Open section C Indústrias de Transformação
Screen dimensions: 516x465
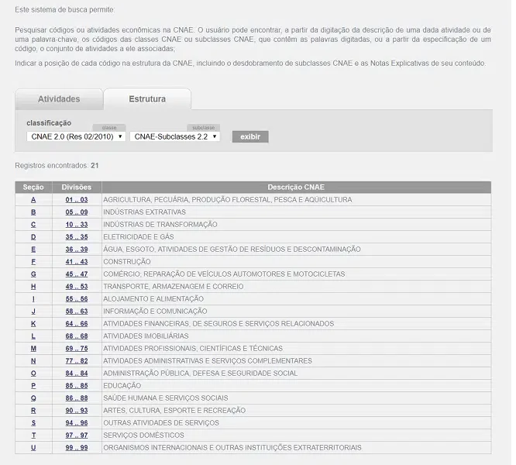coord(33,225)
